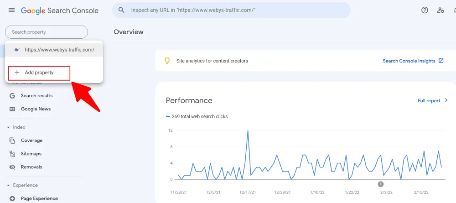456x203 pixels.
Task: Click the 12/17/21 date label on the chart
Action: click(248, 193)
